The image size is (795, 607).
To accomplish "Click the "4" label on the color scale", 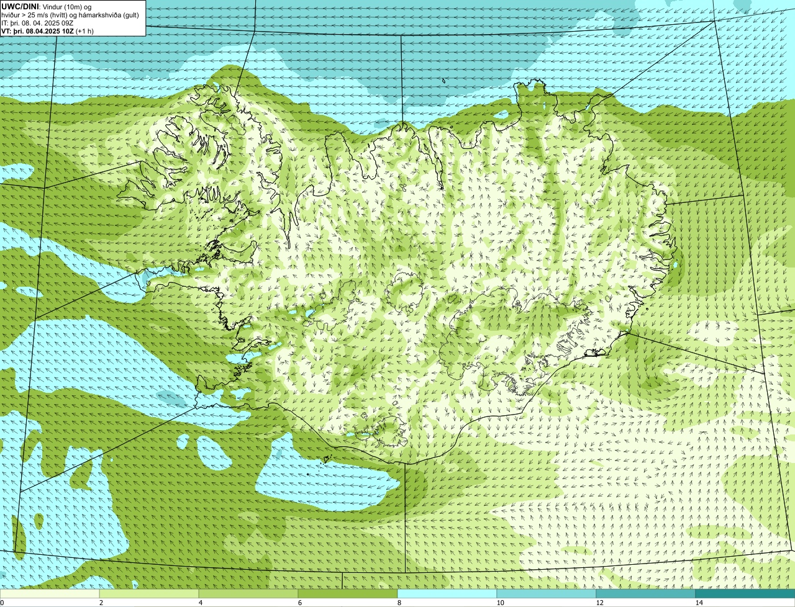I will 200,603.
